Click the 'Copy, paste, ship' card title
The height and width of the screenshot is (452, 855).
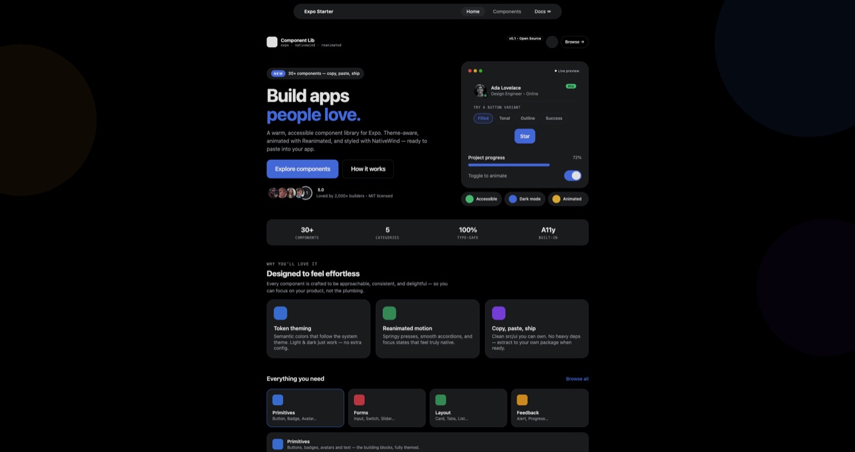click(514, 328)
